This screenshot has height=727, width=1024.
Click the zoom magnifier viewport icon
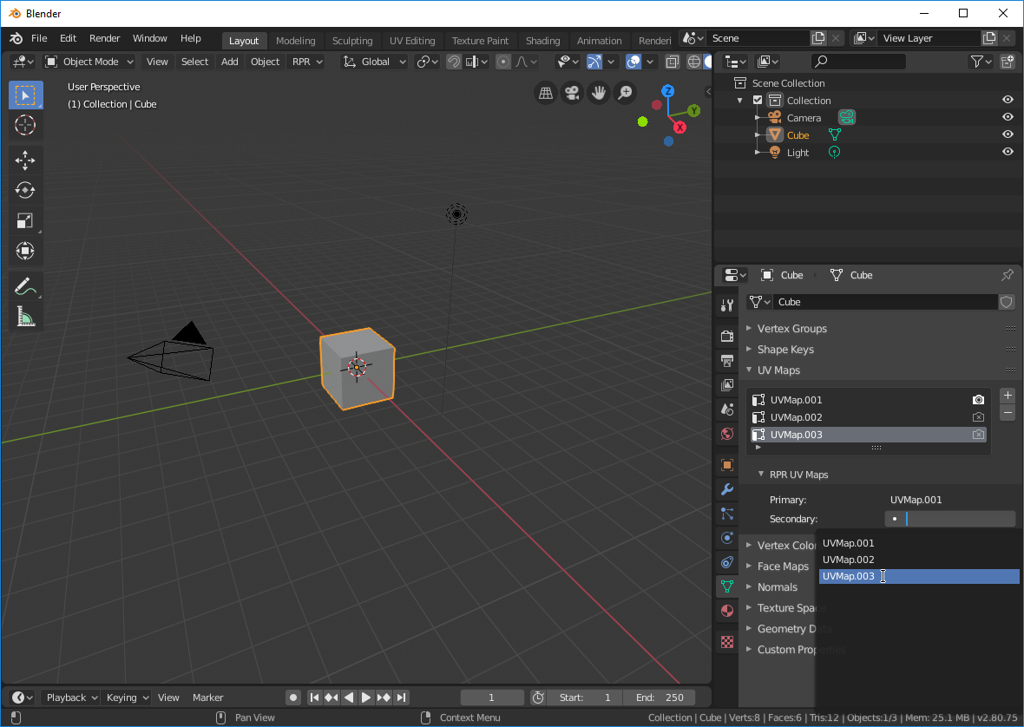(x=625, y=94)
